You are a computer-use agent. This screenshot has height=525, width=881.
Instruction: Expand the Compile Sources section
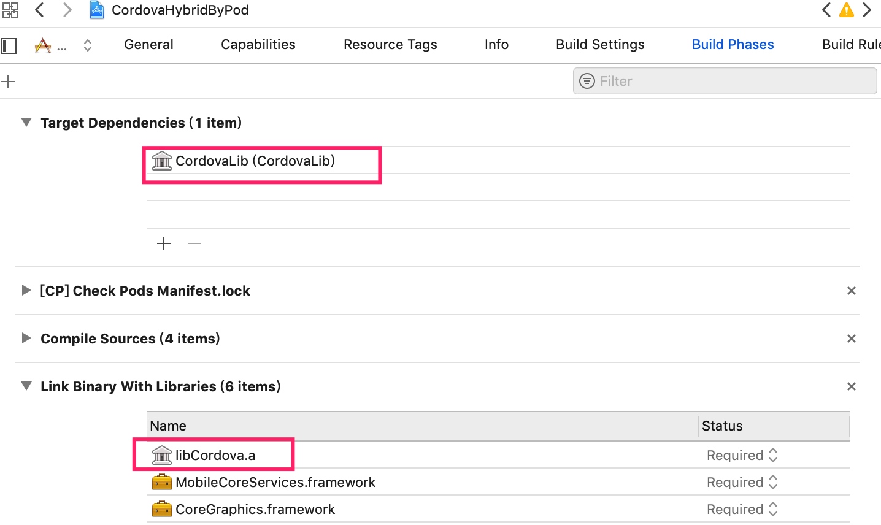pos(26,339)
